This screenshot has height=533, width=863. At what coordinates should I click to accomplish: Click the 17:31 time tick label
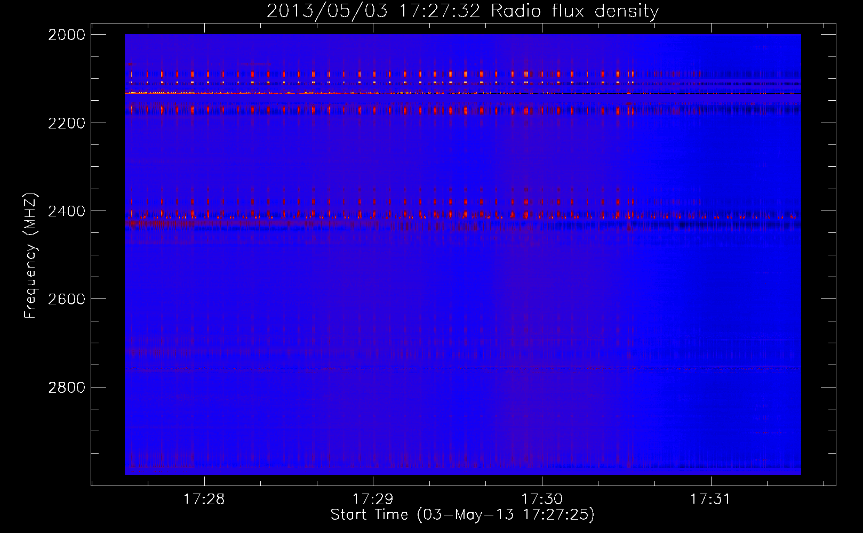711,499
